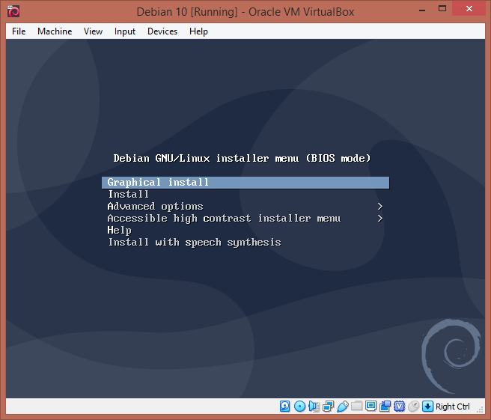Image resolution: width=491 pixels, height=420 pixels.
Task: Open the Input menu
Action: [125, 31]
